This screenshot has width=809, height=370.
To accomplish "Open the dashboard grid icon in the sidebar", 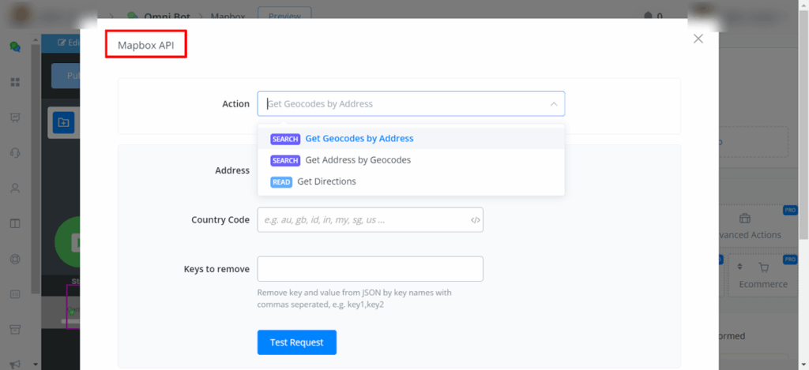I will (15, 82).
